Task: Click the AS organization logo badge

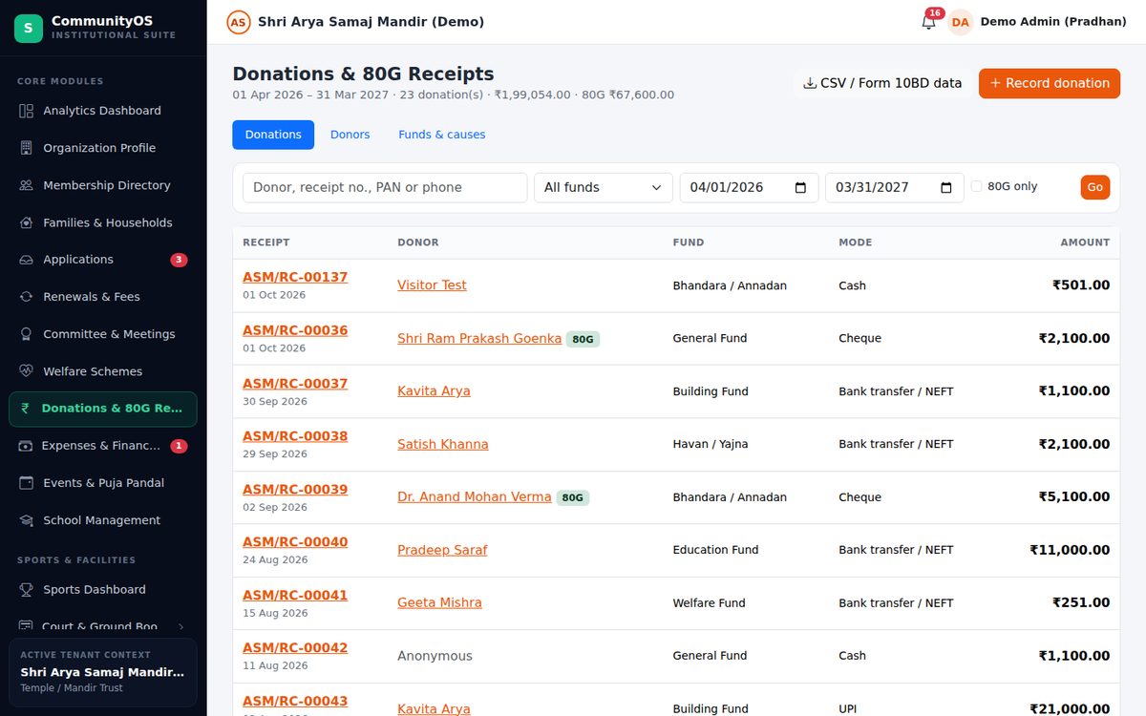Action: click(239, 22)
